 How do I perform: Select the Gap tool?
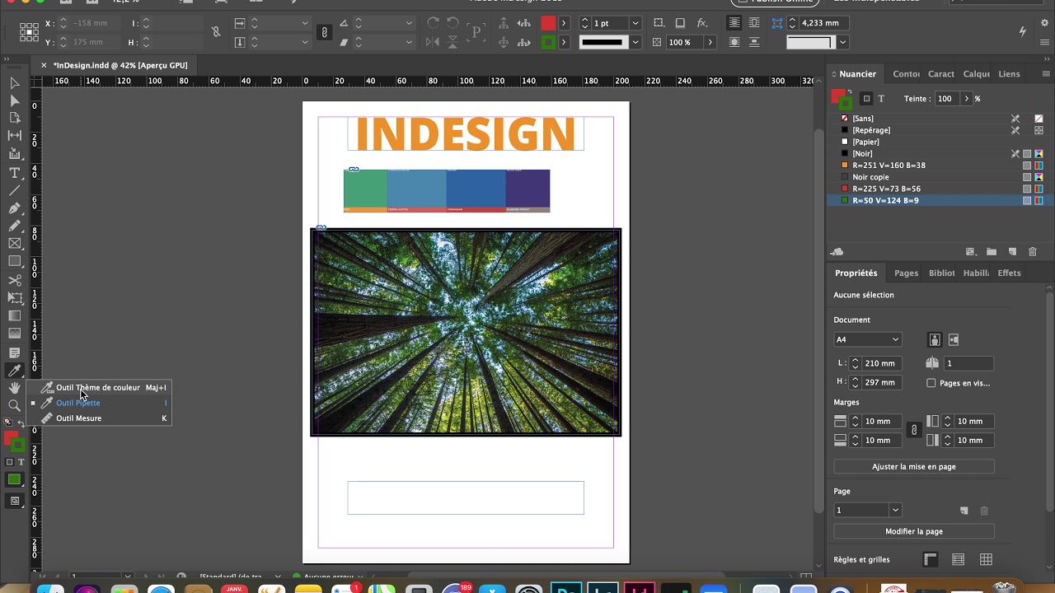(x=15, y=135)
